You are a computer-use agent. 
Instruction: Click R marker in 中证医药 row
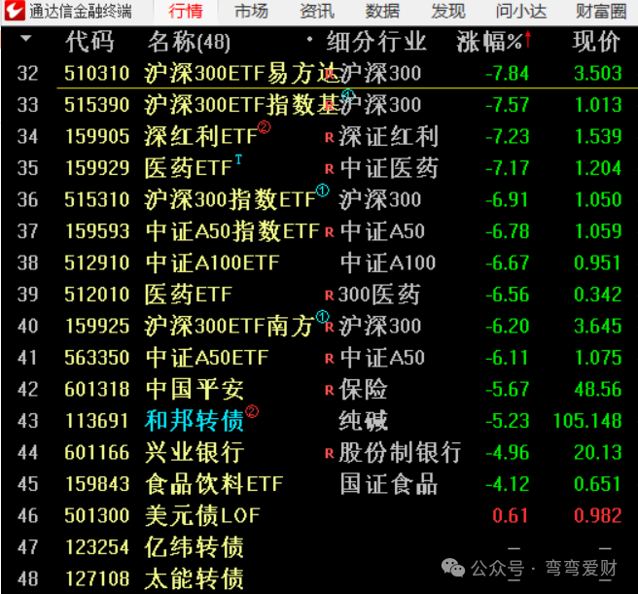[x=329, y=169]
